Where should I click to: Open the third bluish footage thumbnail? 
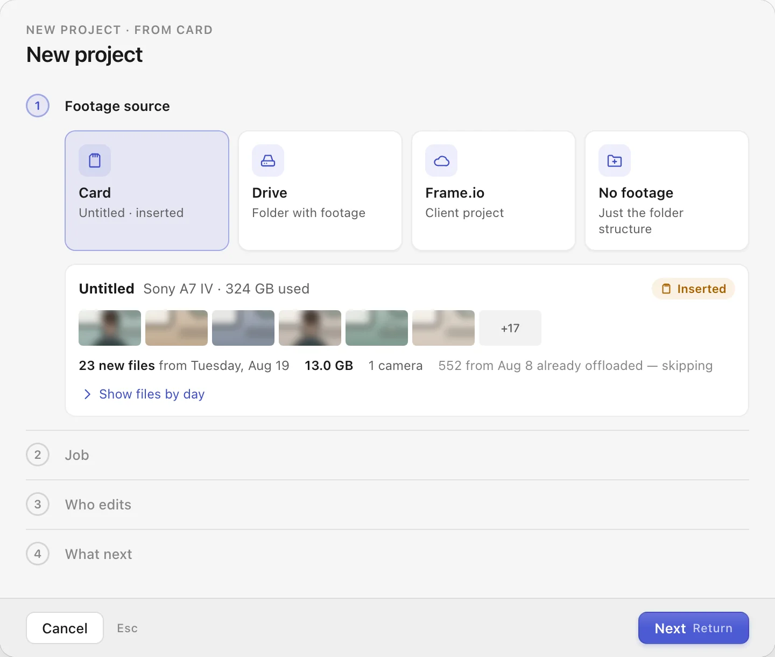pos(243,328)
